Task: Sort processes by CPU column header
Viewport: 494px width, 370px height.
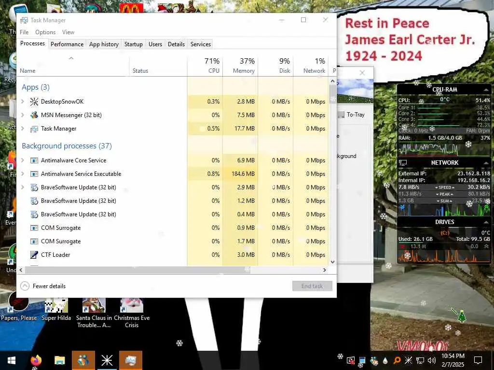Action: tap(205, 66)
